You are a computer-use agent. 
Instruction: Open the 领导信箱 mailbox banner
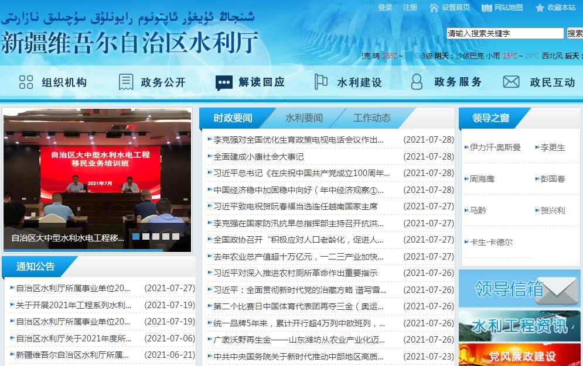pyautogui.click(x=519, y=289)
